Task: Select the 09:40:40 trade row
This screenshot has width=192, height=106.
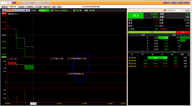Action: (x=159, y=61)
